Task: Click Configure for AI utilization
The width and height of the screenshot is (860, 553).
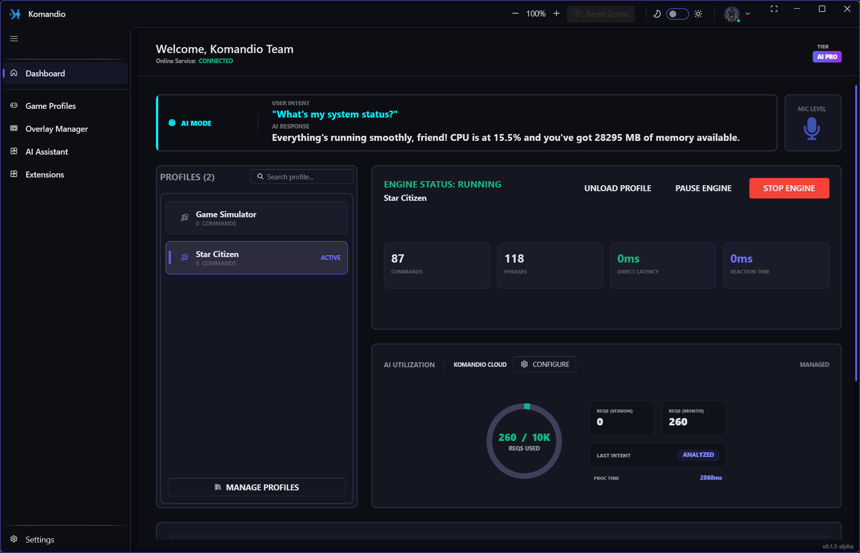Action: (x=545, y=365)
